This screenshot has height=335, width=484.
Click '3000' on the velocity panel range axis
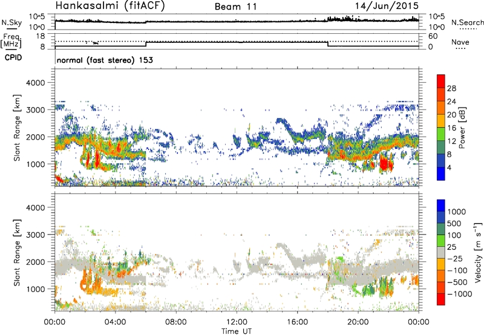click(x=35, y=235)
